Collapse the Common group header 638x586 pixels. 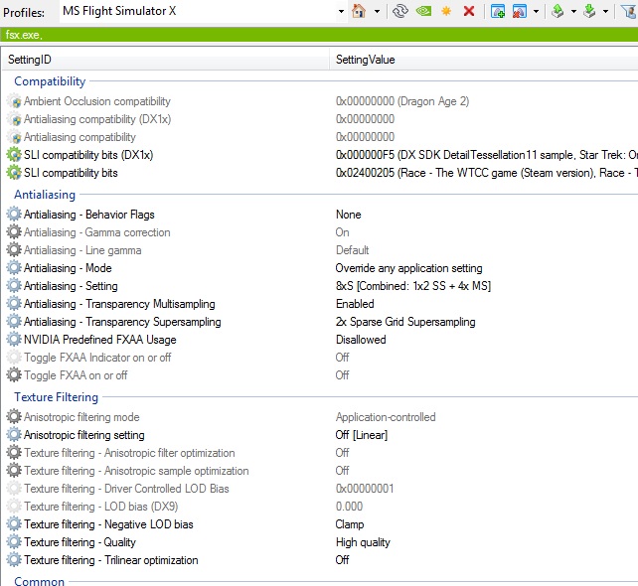39,581
